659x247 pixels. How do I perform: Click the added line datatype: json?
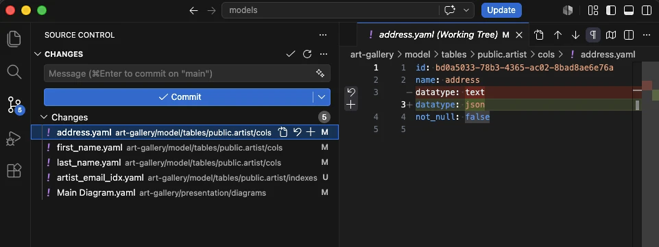(450, 105)
